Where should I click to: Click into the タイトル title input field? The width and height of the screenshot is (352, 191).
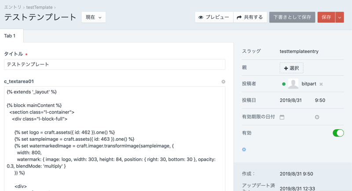point(114,64)
